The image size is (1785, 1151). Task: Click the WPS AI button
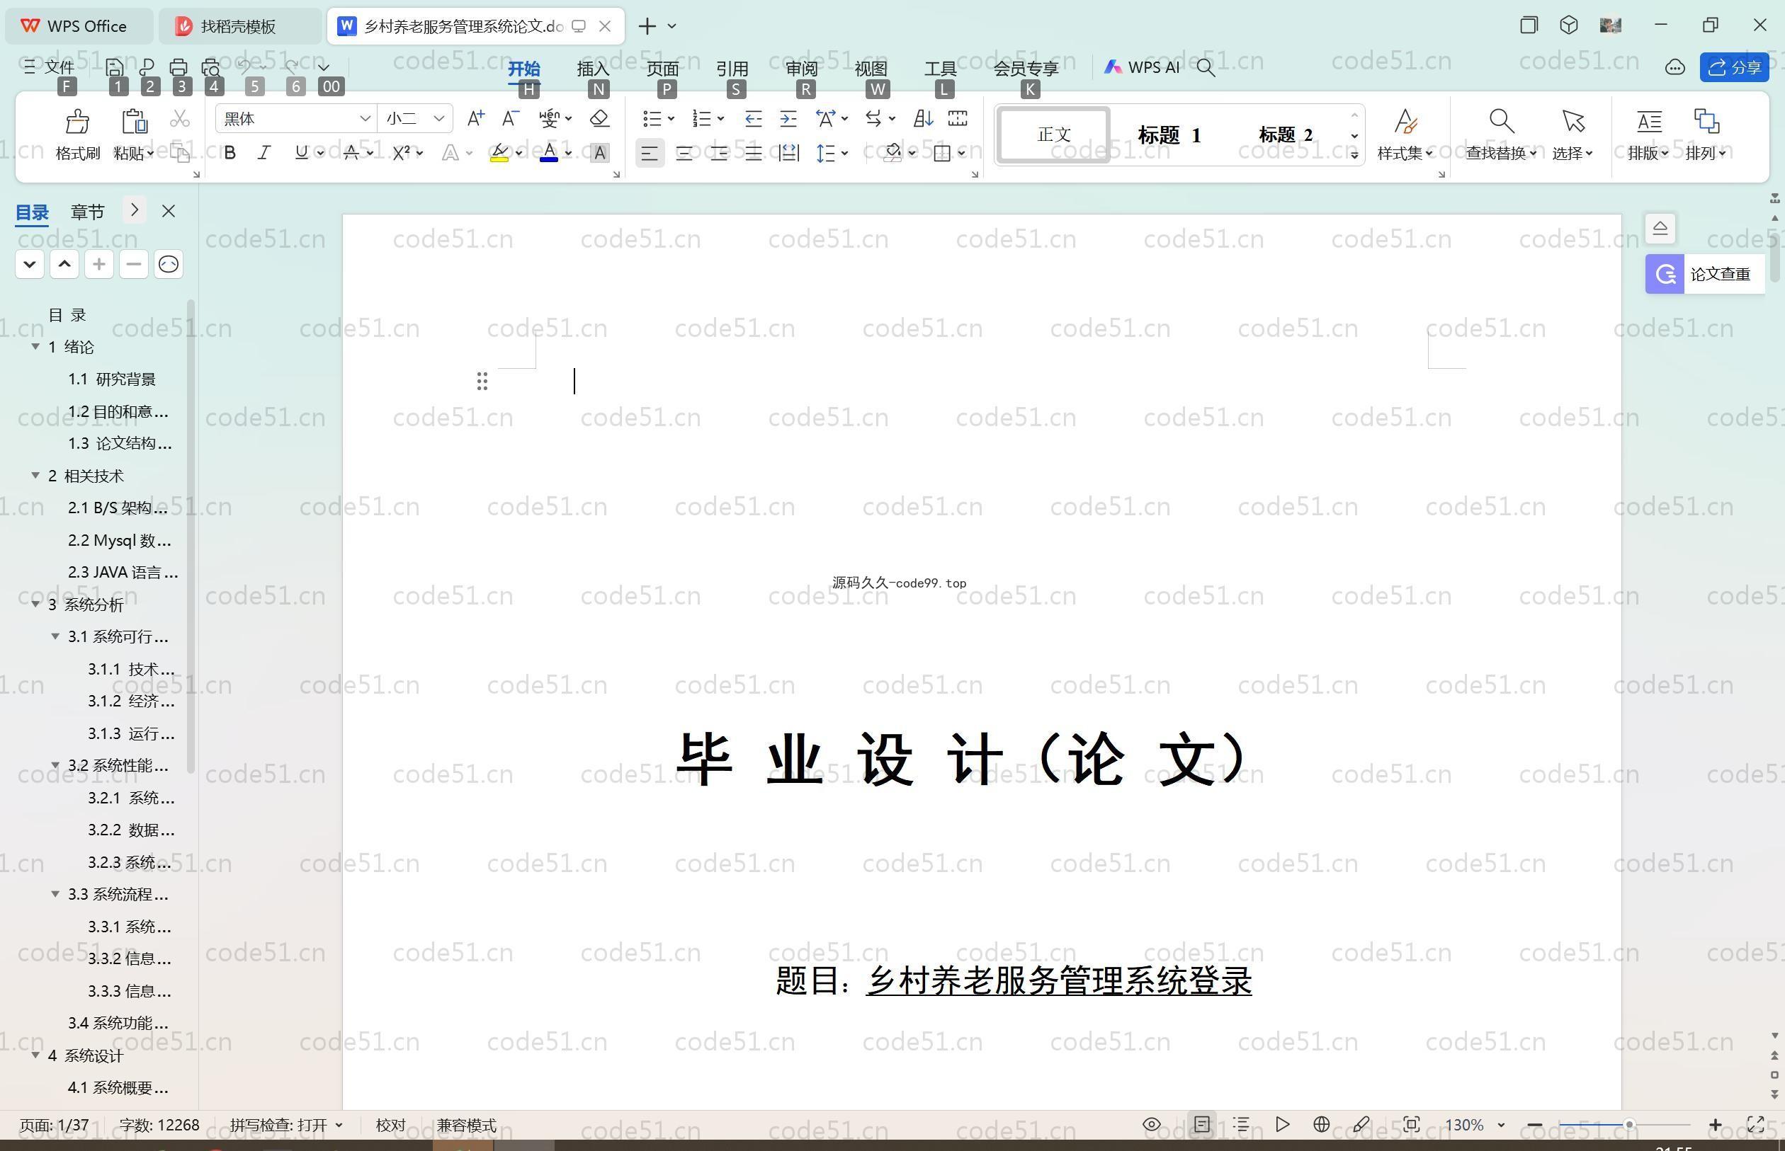point(1142,67)
